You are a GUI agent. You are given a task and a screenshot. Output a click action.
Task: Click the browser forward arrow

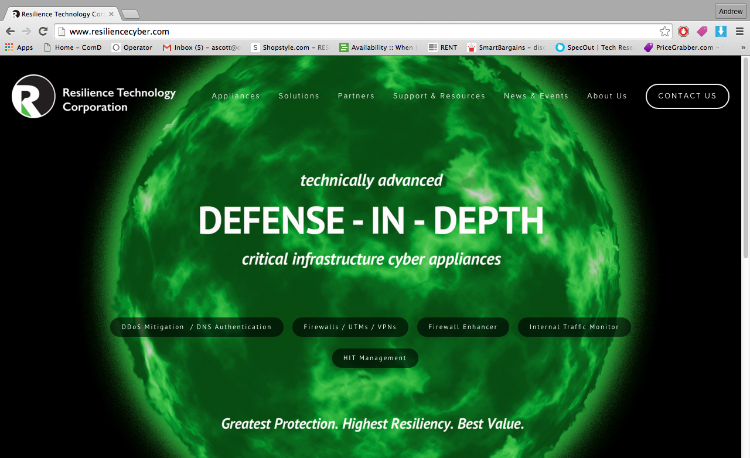[26, 32]
